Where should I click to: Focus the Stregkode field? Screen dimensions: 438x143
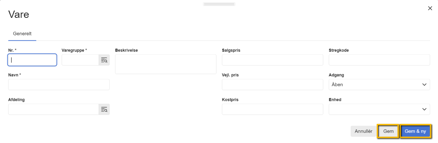tap(379, 60)
